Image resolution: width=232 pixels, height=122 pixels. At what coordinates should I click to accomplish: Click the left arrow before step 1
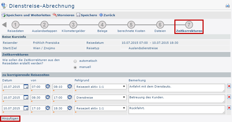(4, 25)
